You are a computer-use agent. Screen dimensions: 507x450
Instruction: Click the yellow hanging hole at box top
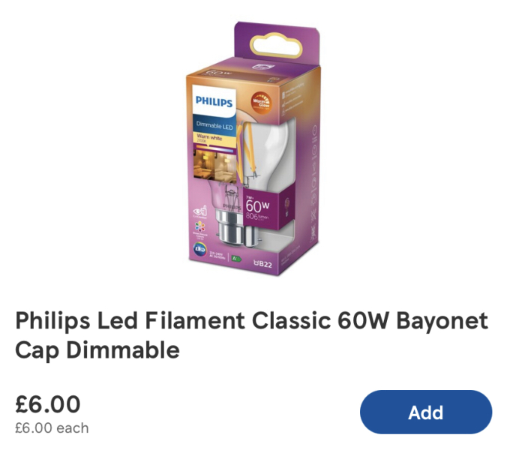click(x=277, y=46)
